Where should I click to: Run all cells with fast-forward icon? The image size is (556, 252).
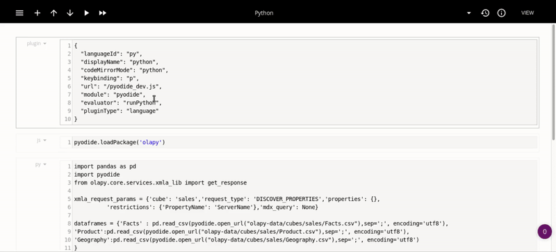(102, 13)
